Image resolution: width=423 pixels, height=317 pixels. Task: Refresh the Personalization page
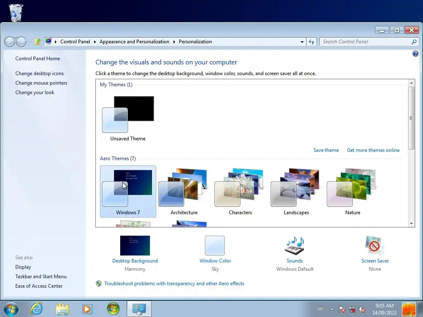[311, 42]
